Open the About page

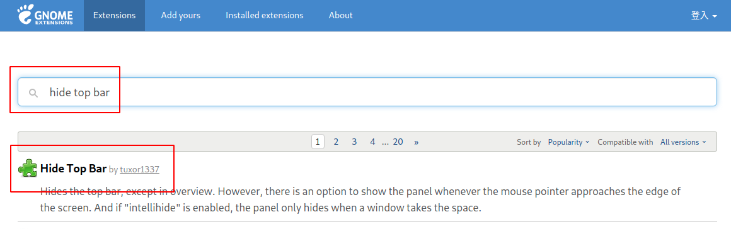coord(340,15)
